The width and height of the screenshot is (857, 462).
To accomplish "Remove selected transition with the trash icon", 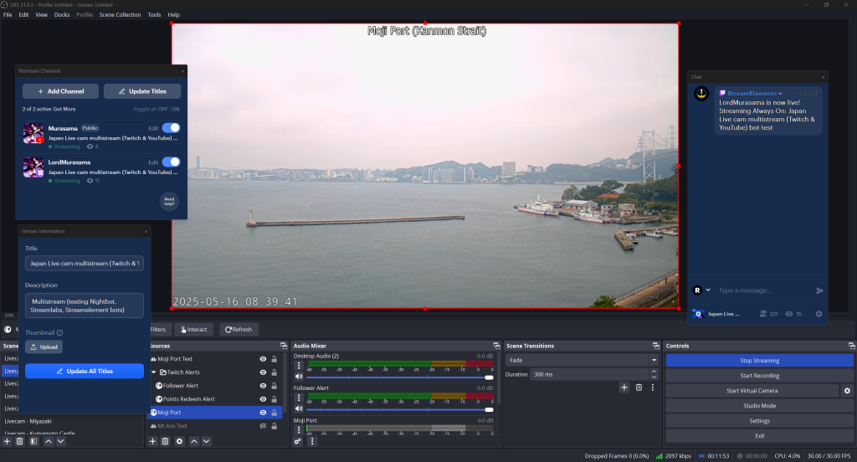I will (639, 388).
